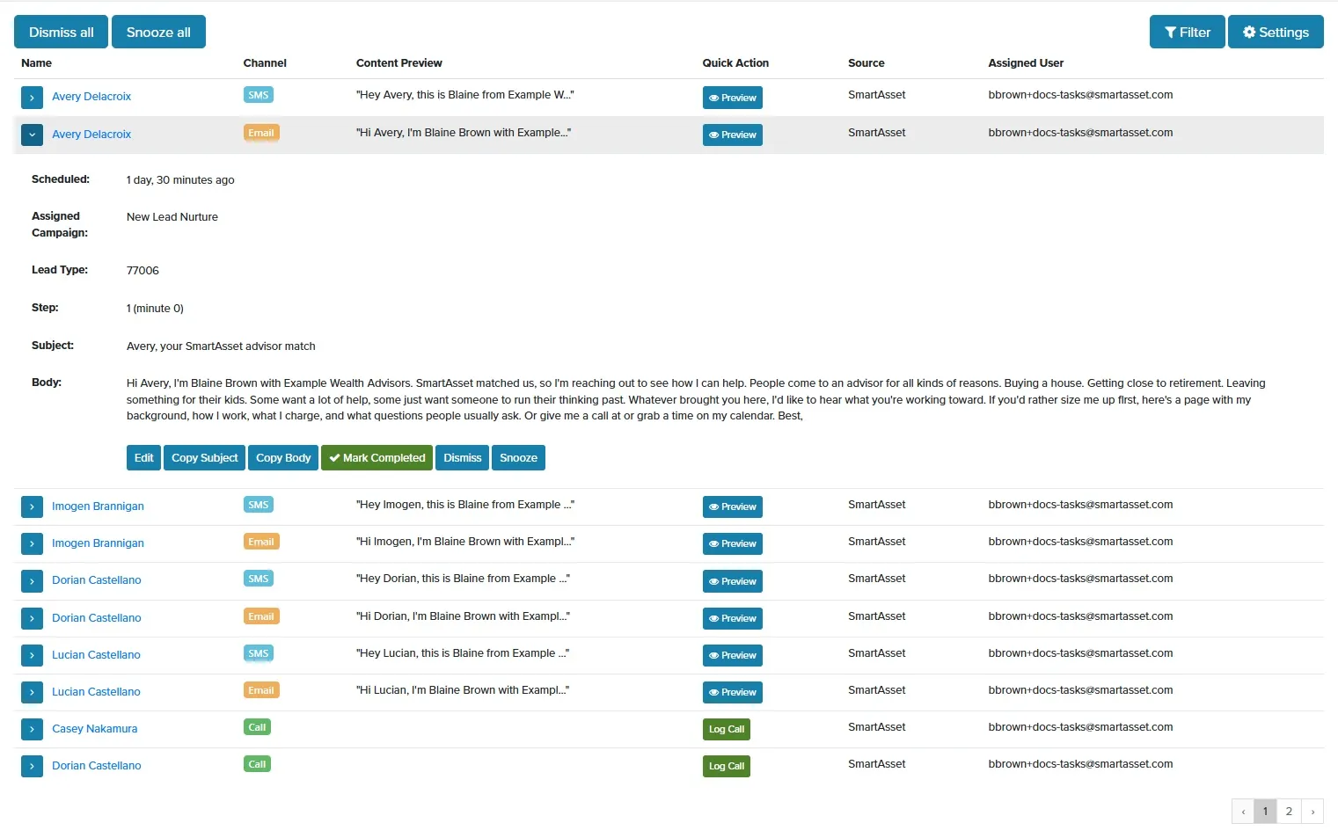The width and height of the screenshot is (1338, 838).
Task: Dismiss all pending tasks
Action: point(61,32)
